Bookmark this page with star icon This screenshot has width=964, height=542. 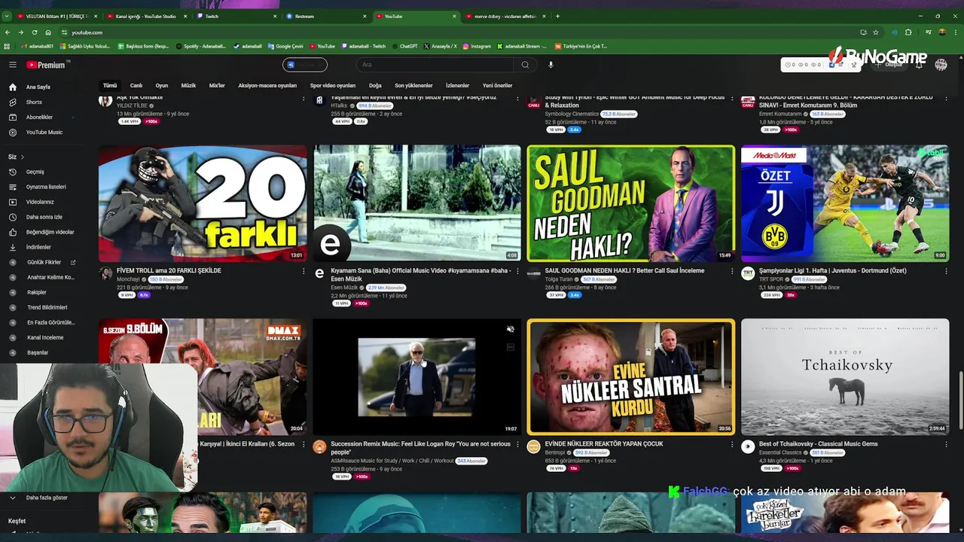click(x=876, y=32)
